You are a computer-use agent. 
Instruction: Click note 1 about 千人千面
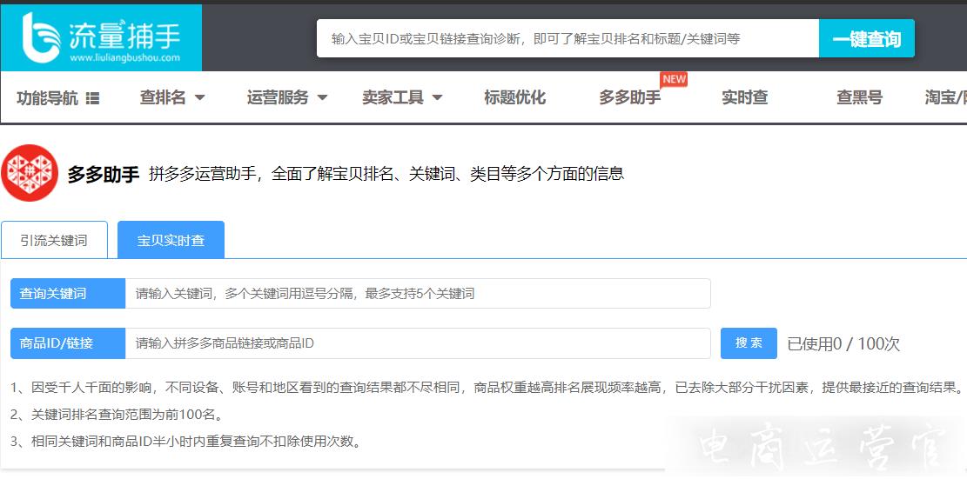tap(487, 388)
